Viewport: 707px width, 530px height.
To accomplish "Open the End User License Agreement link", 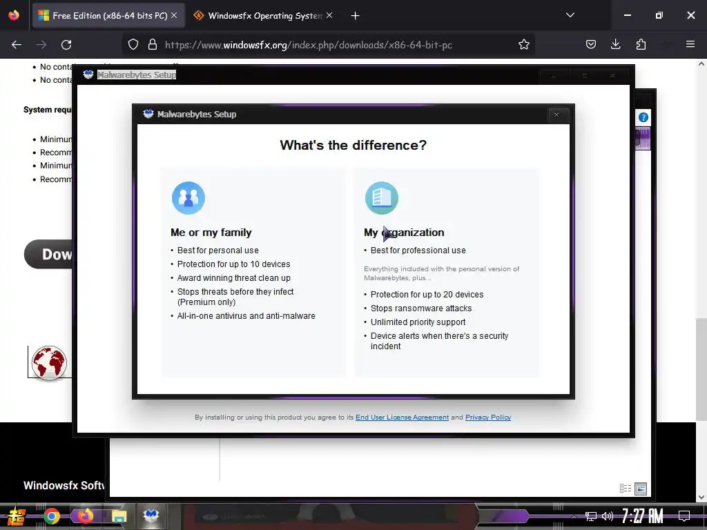I will 403,418.
